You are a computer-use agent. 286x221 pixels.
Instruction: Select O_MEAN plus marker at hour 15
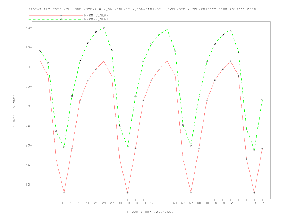tap(80, 100)
